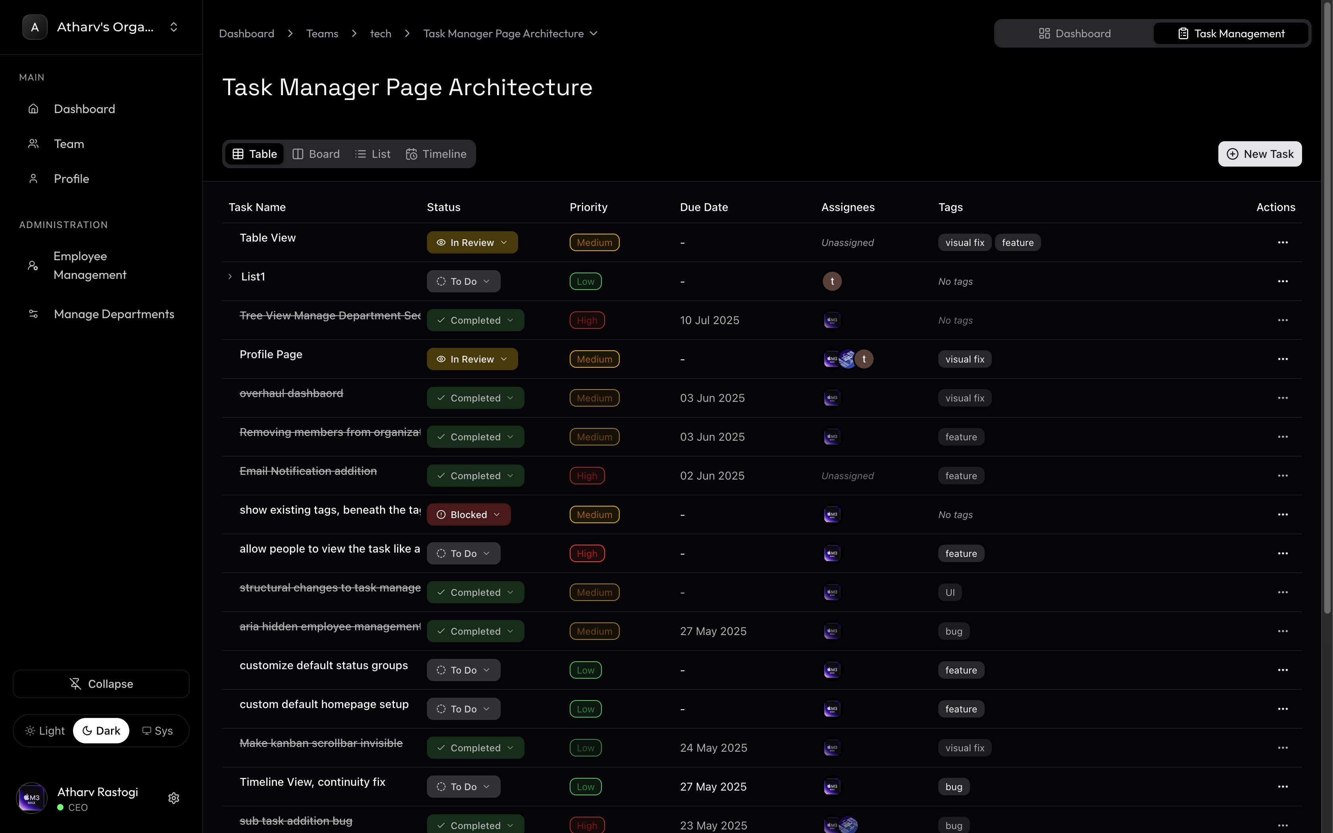
Task: Open the Blocked status dropdown
Action: 468,514
